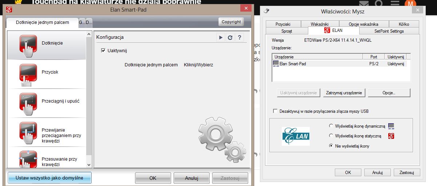This screenshot has height=186, width=437.
Task: Select the Przycisk gesture icon
Action: coord(28,74)
